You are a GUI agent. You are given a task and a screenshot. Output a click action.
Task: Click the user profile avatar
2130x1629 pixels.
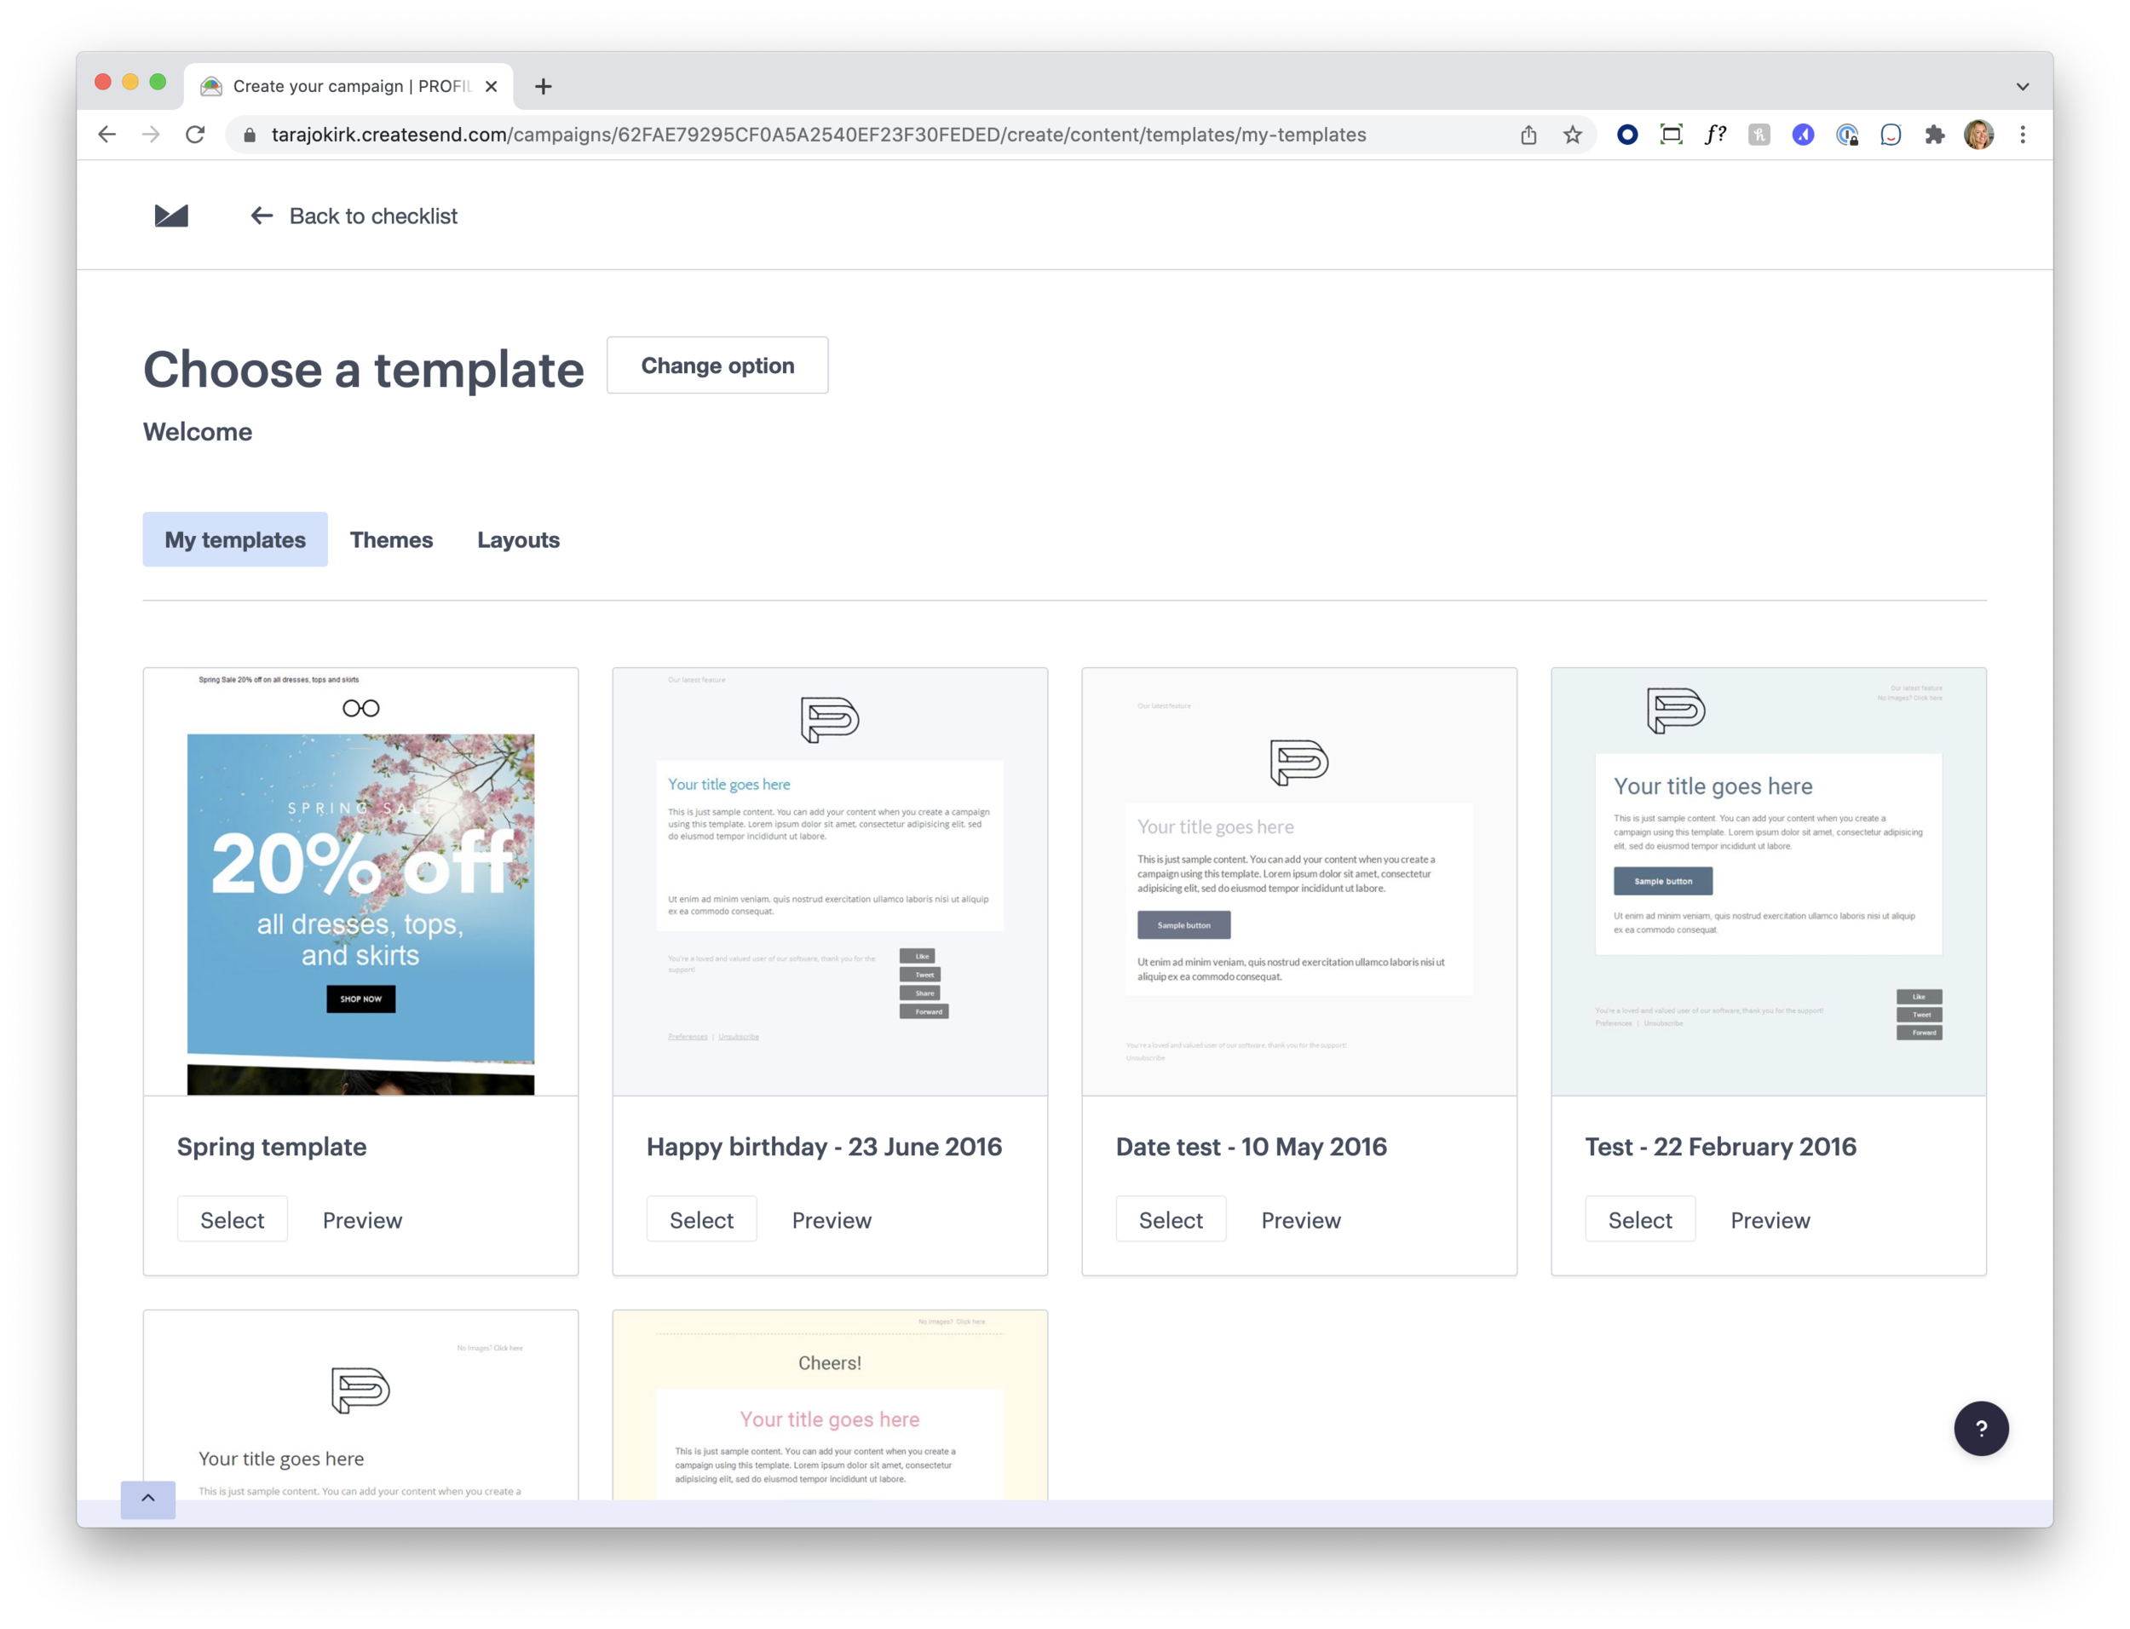click(1977, 135)
